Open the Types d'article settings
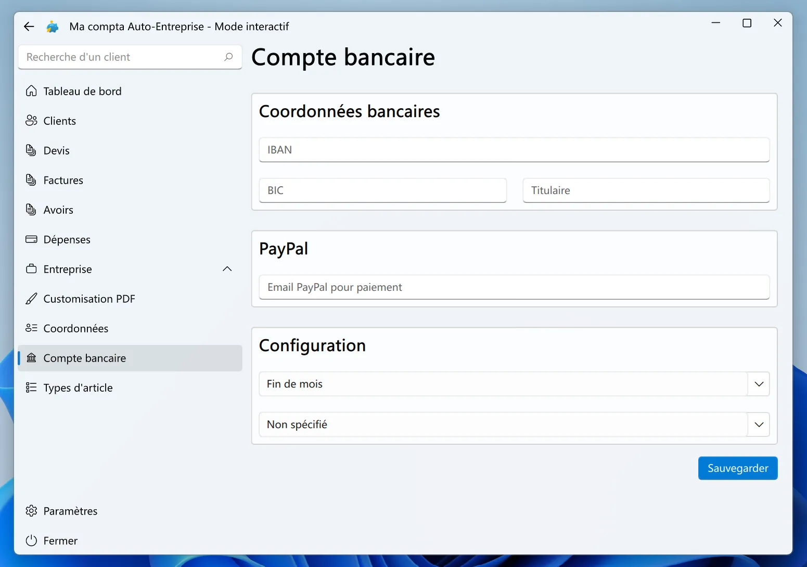 pyautogui.click(x=78, y=388)
